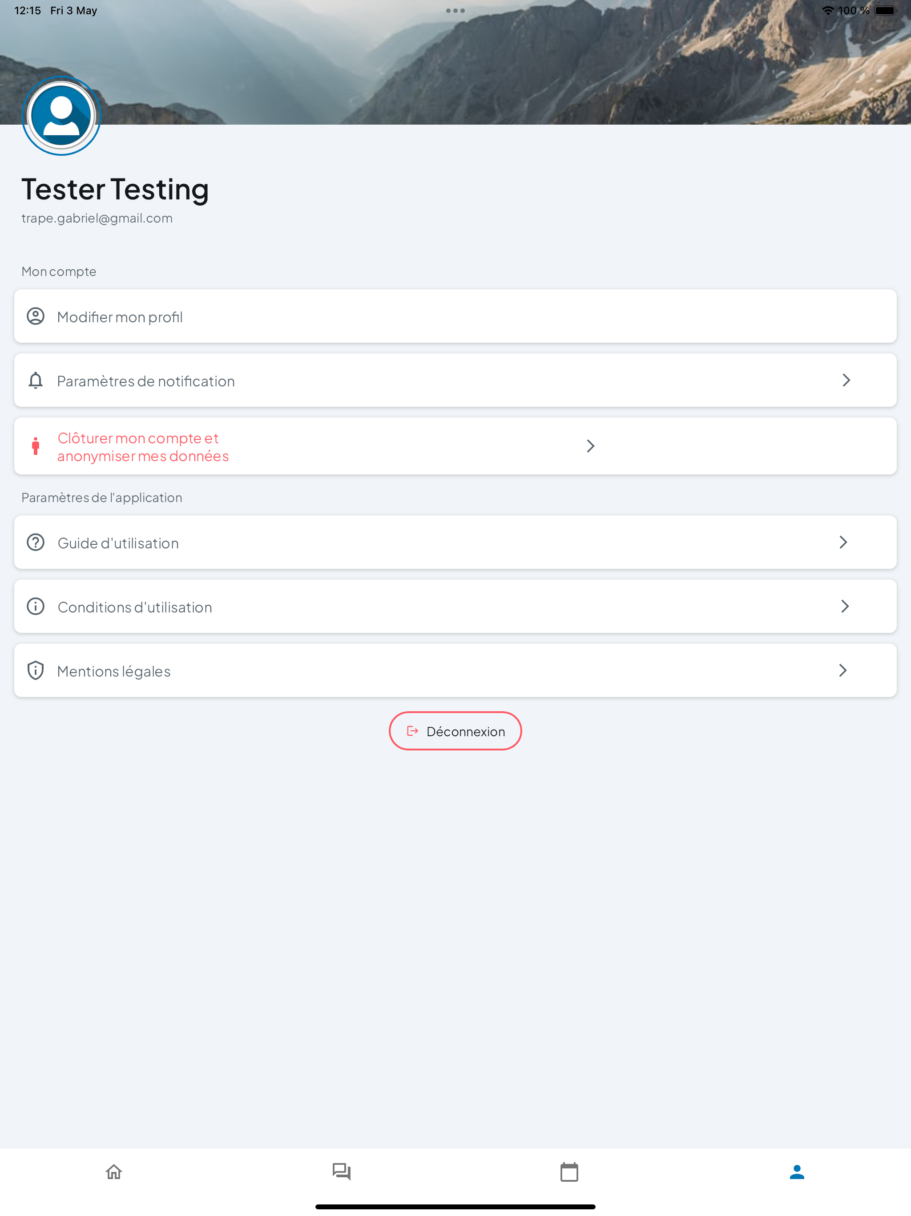Open the messages chat bubble icon
Viewport: 911px width, 1216px height.
(341, 1172)
